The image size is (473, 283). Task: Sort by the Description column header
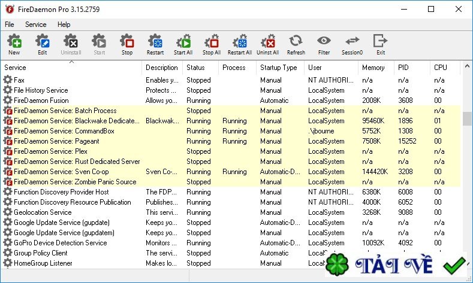162,68
